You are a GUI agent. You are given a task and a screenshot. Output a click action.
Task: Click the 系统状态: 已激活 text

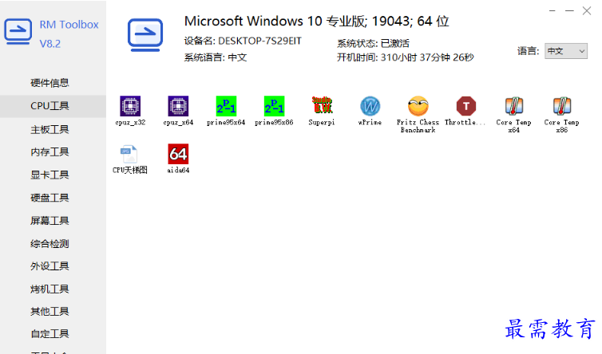pyautogui.click(x=373, y=43)
